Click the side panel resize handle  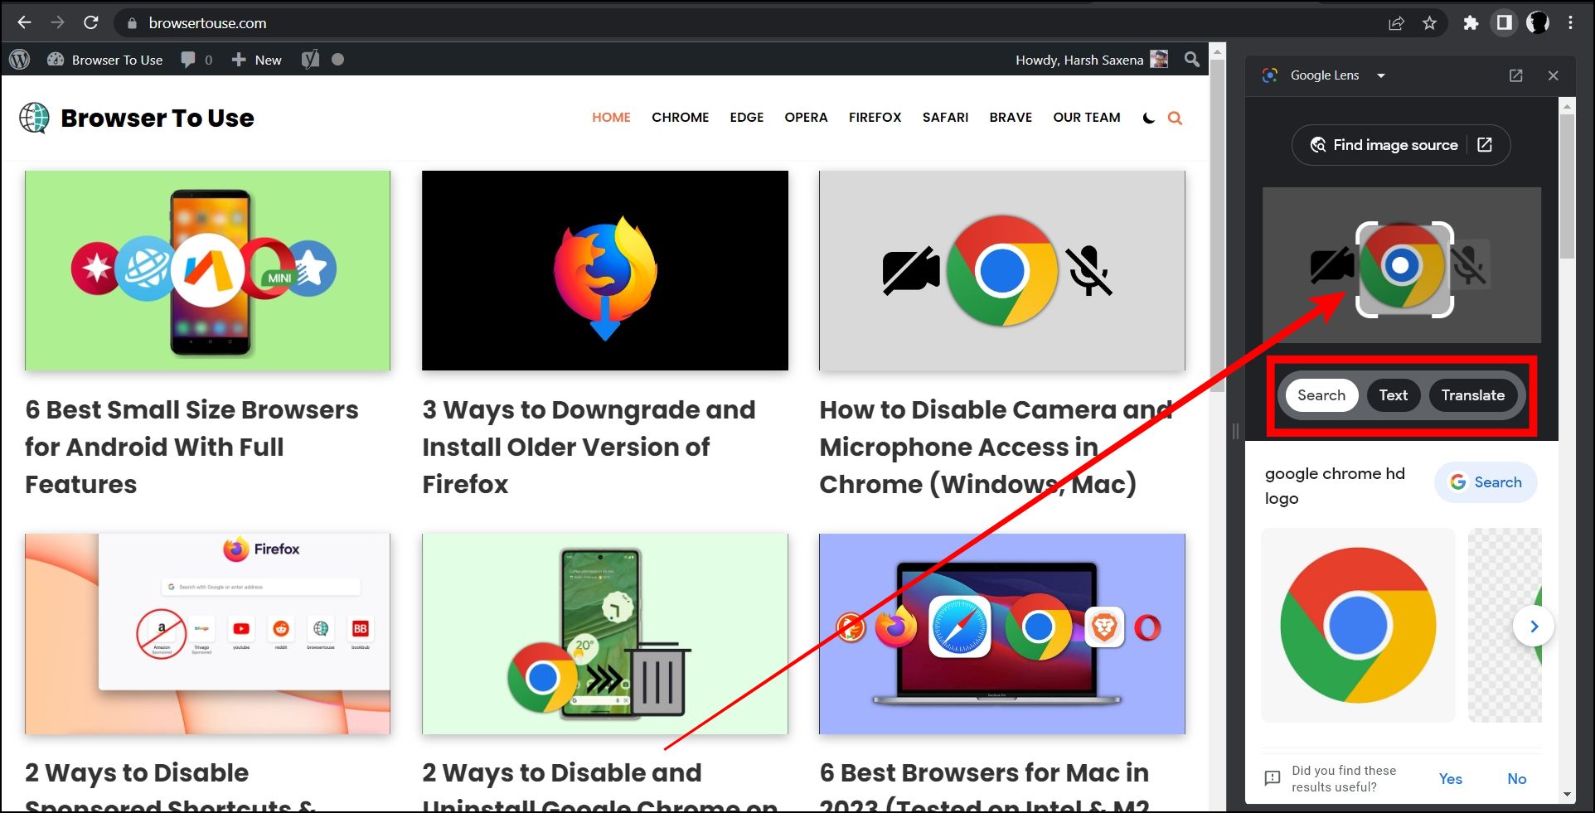(1235, 431)
